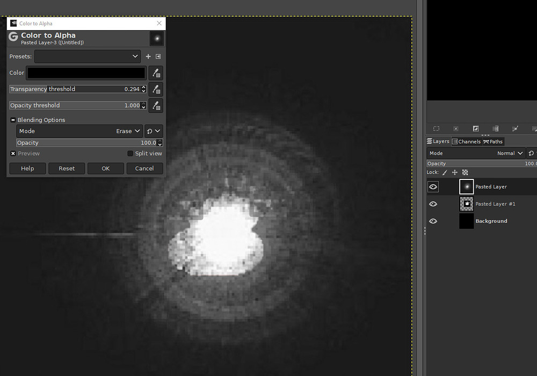Click OK to apply Color to Alpha
The height and width of the screenshot is (376, 537).
click(x=106, y=169)
